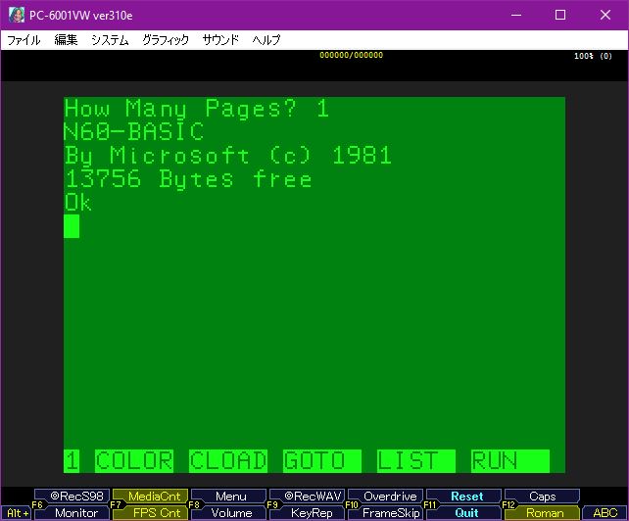The image size is (629, 521).
Task: Click the ABC input mode indicator
Action: point(605,513)
